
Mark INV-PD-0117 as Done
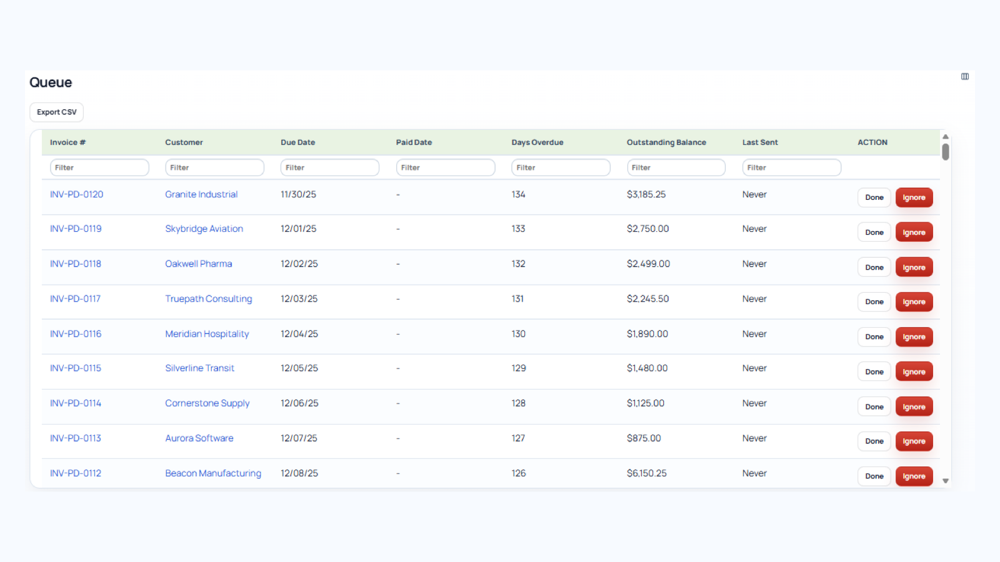tap(874, 302)
